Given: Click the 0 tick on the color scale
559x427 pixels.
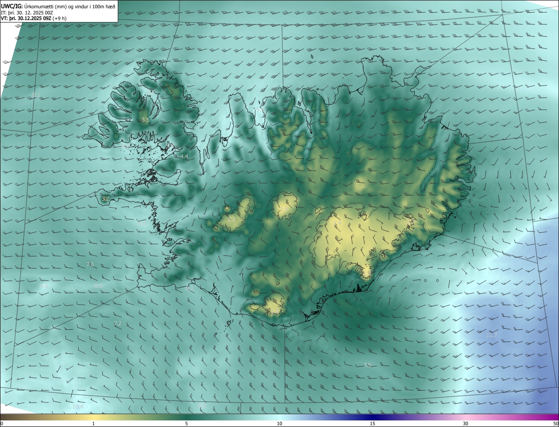Looking at the screenshot, I should [2, 424].
